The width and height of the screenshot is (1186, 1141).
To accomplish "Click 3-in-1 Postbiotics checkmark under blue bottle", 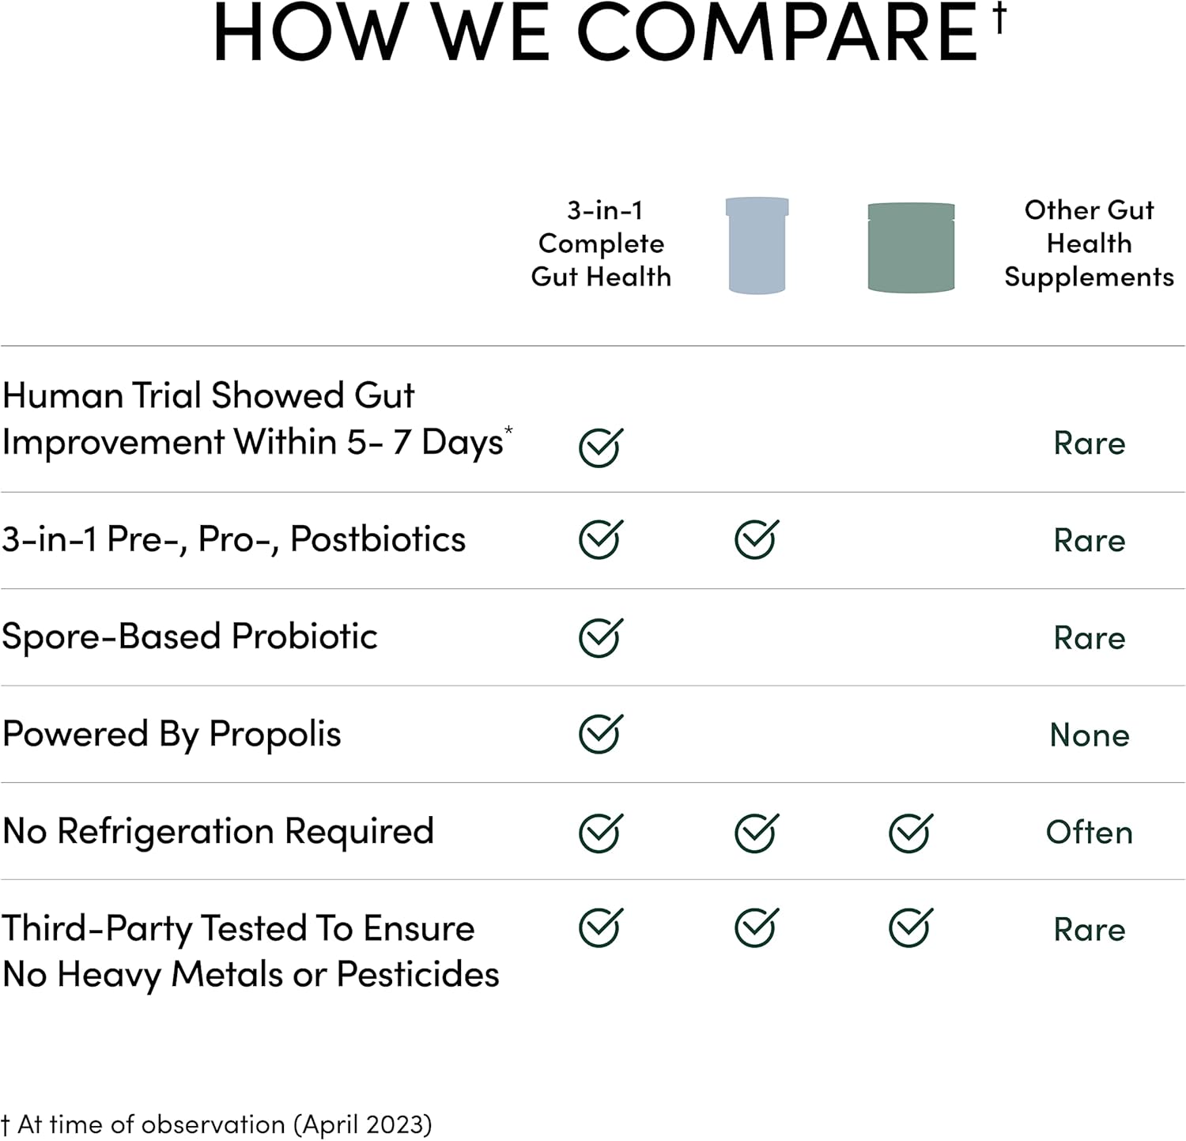I will pos(757,539).
